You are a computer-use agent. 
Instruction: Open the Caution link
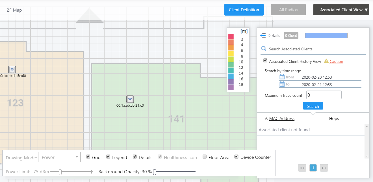pyautogui.click(x=336, y=61)
